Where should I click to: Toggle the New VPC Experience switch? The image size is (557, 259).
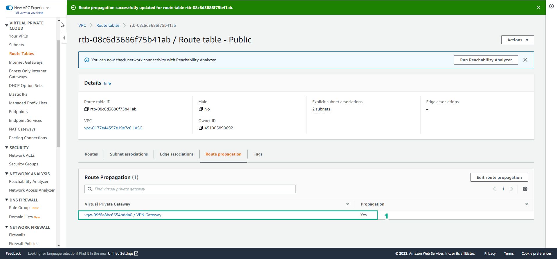pos(9,8)
